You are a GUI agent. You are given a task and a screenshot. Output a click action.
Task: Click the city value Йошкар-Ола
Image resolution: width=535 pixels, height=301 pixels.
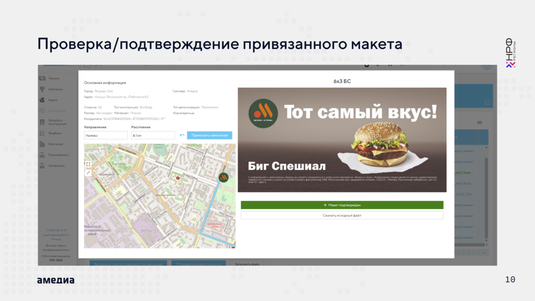[103, 91]
